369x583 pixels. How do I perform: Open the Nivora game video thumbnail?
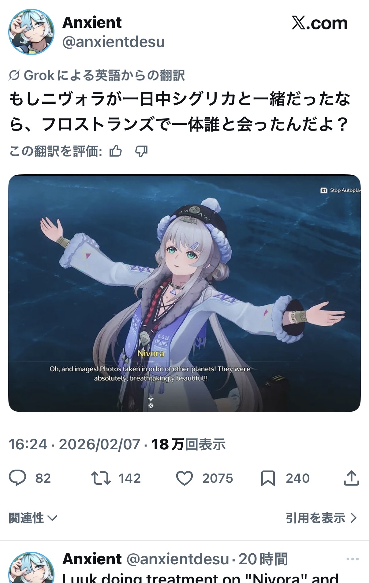[184, 293]
